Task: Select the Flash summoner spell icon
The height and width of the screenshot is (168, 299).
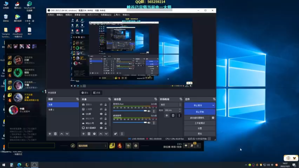Action: (112, 146)
